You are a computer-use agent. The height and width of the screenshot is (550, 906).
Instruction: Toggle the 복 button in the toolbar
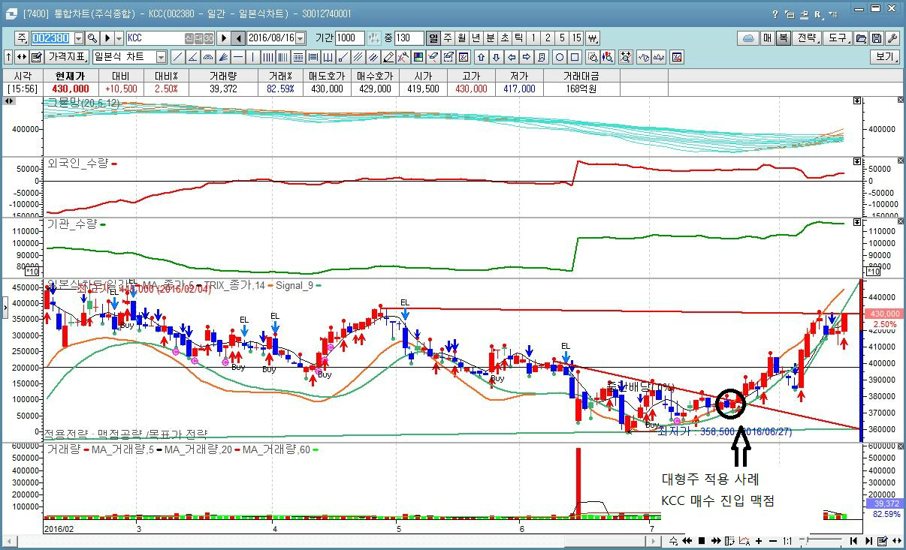pos(784,38)
